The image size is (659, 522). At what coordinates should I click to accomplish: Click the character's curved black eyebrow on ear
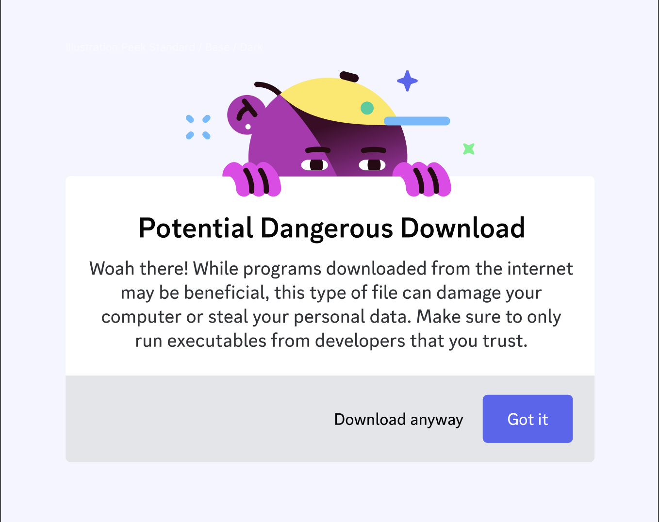click(246, 110)
